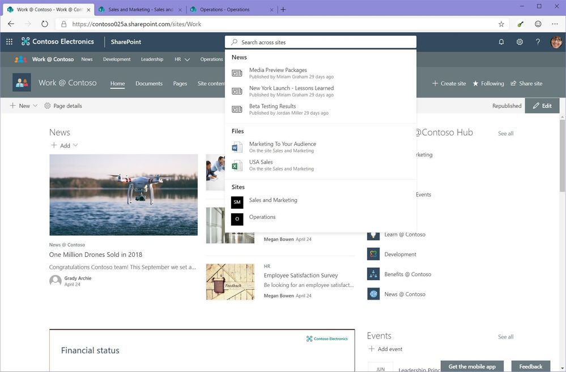Image resolution: width=566 pixels, height=372 pixels.
Task: Refresh the page with reload button
Action: pos(44,24)
